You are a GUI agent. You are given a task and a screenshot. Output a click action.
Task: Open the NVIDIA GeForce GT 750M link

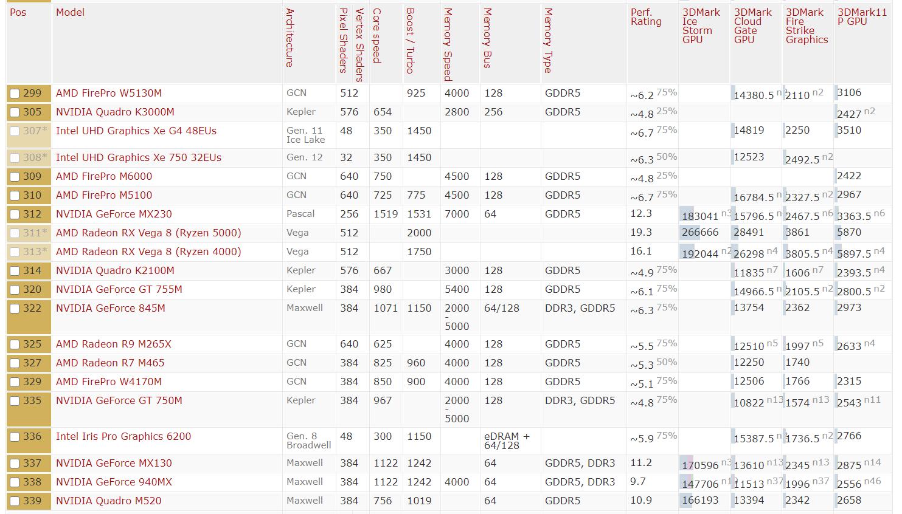119,400
